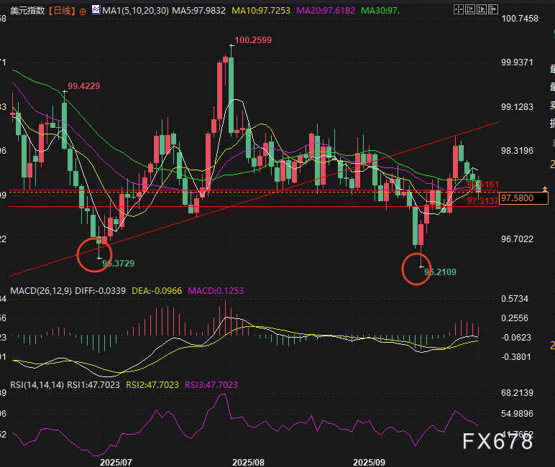
Task: Click the red circle around 96.2109 low
Action: [416, 270]
